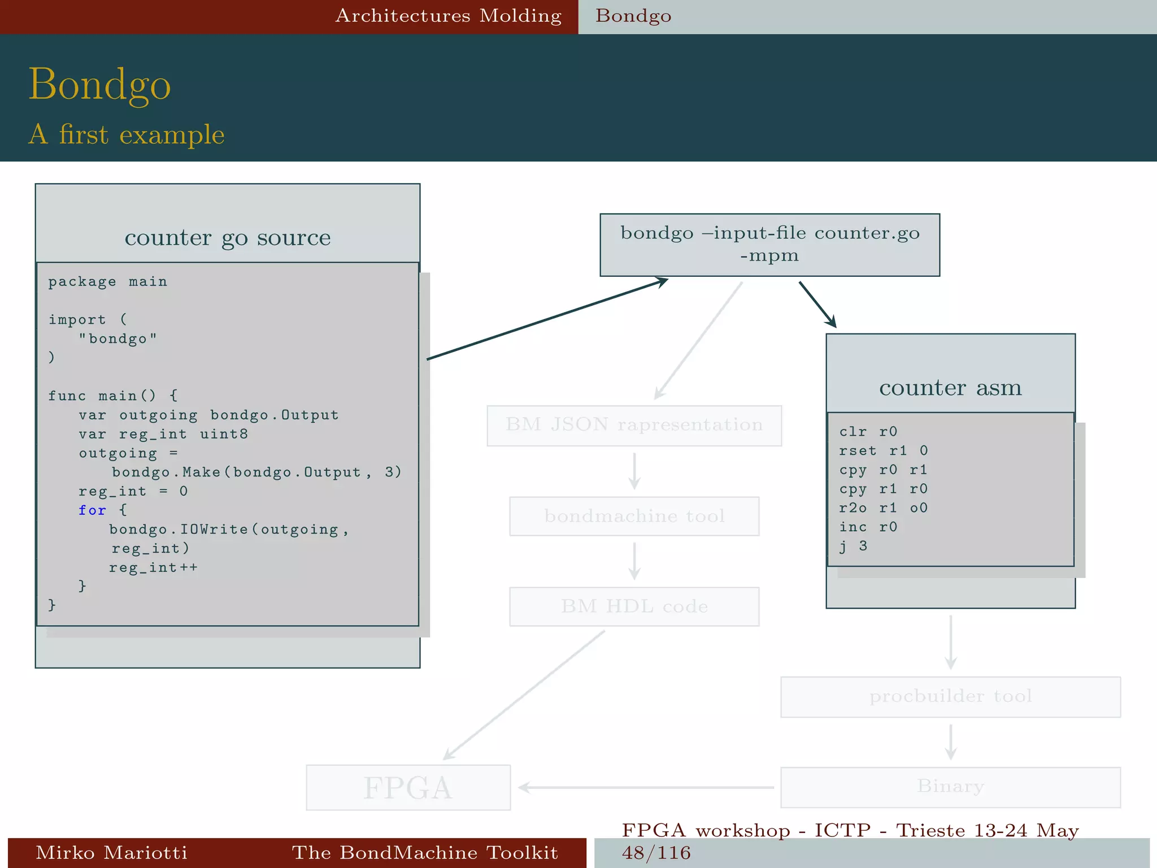Click the BM HDL code box

(x=634, y=606)
